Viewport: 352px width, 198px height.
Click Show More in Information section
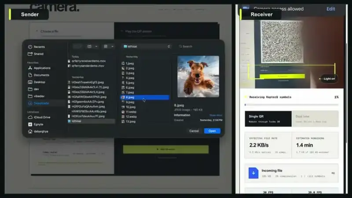point(216,115)
